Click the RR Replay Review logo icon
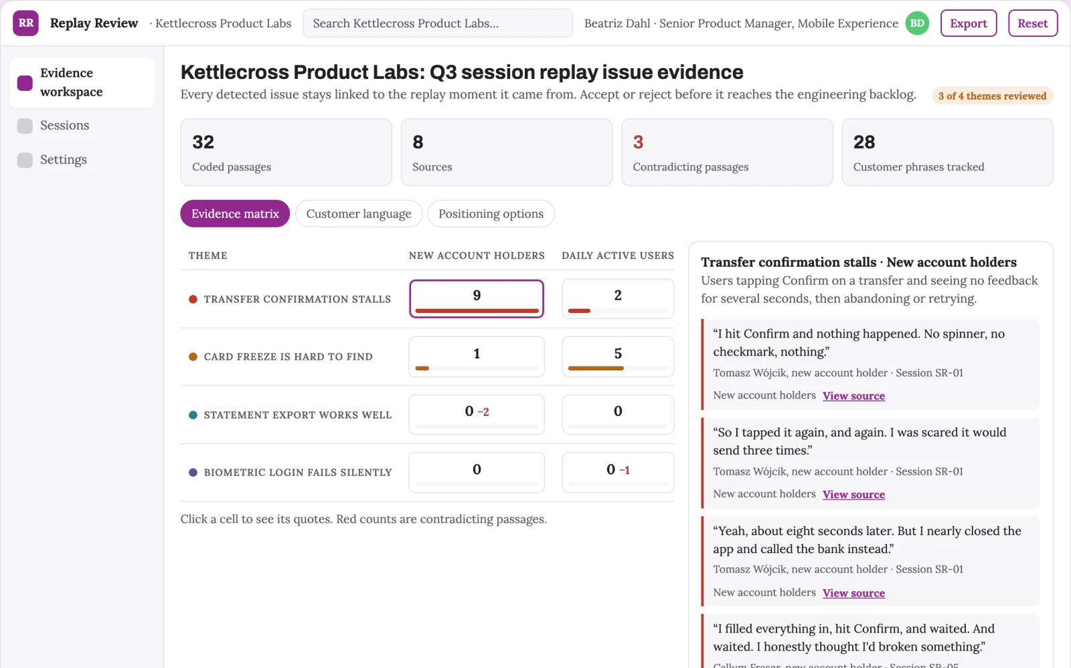Image resolution: width=1071 pixels, height=668 pixels. click(25, 23)
